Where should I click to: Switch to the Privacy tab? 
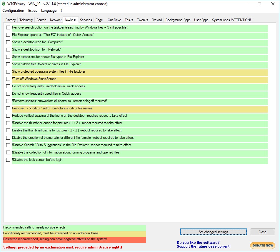coord(11,20)
